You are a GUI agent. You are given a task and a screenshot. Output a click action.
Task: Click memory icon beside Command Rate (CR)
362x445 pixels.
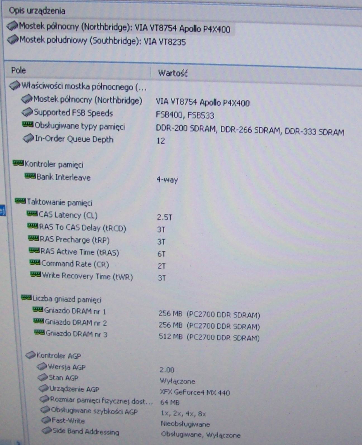click(35, 262)
